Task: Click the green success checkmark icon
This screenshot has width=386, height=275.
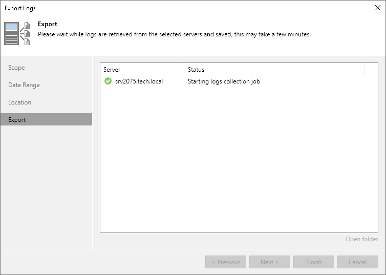Action: click(108, 81)
